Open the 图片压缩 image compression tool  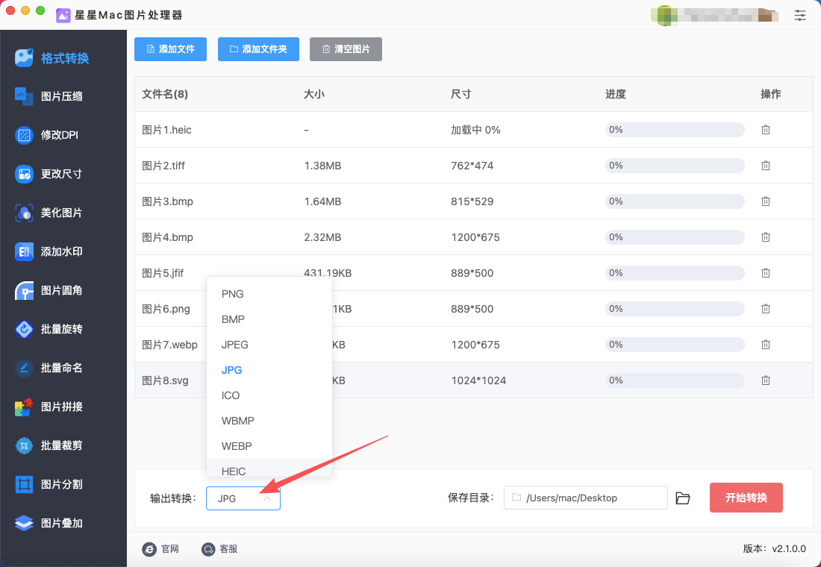point(49,96)
